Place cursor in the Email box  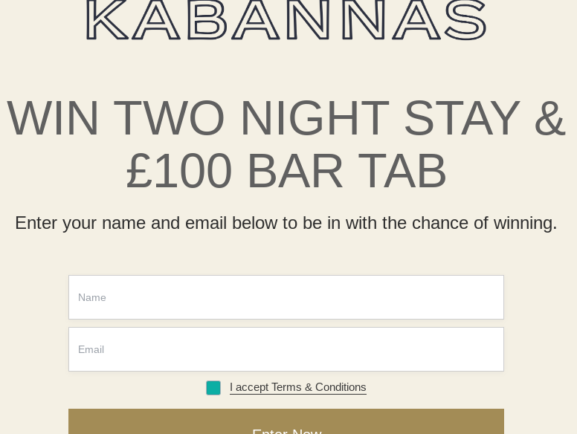coord(286,349)
